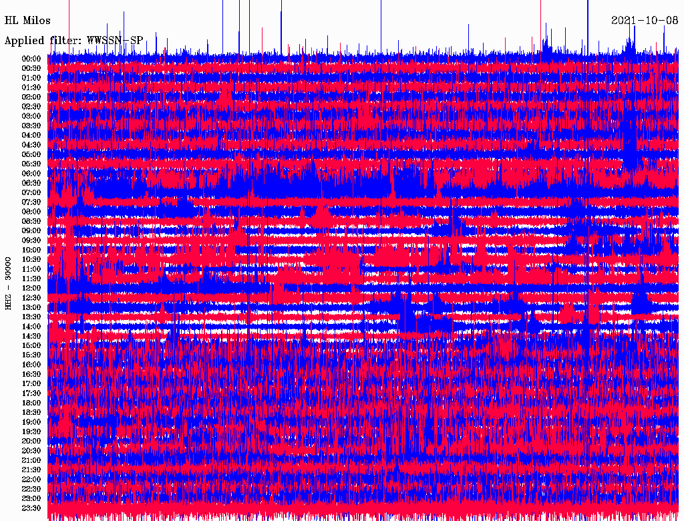Viewport: 684px width, 521px height.
Task: Select the 11:00 time label
Action: tap(31, 269)
